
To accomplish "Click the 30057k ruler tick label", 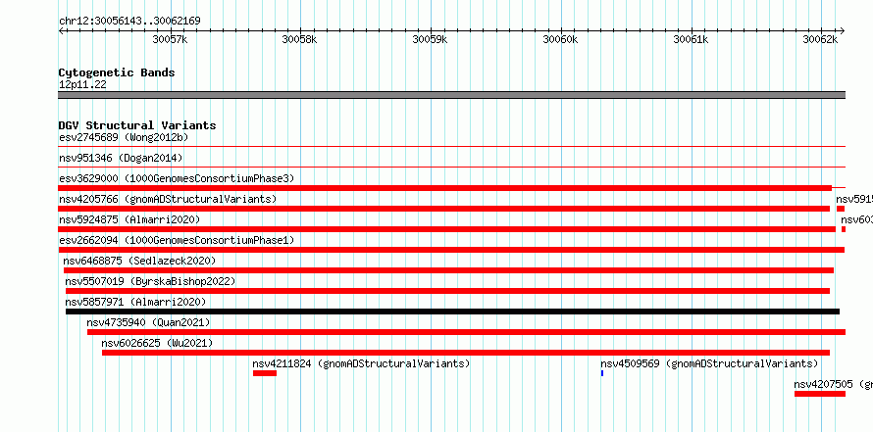I will point(170,39).
